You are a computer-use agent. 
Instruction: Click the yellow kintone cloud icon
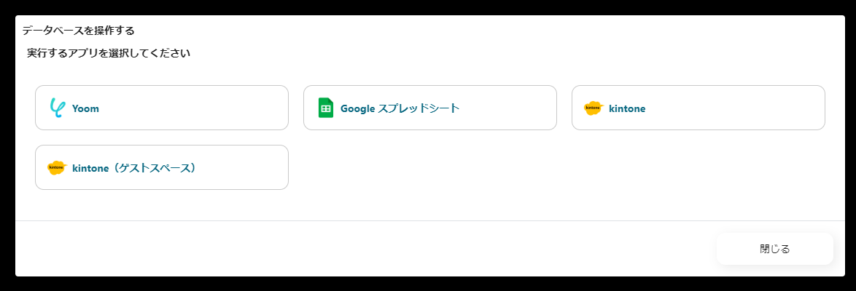594,108
